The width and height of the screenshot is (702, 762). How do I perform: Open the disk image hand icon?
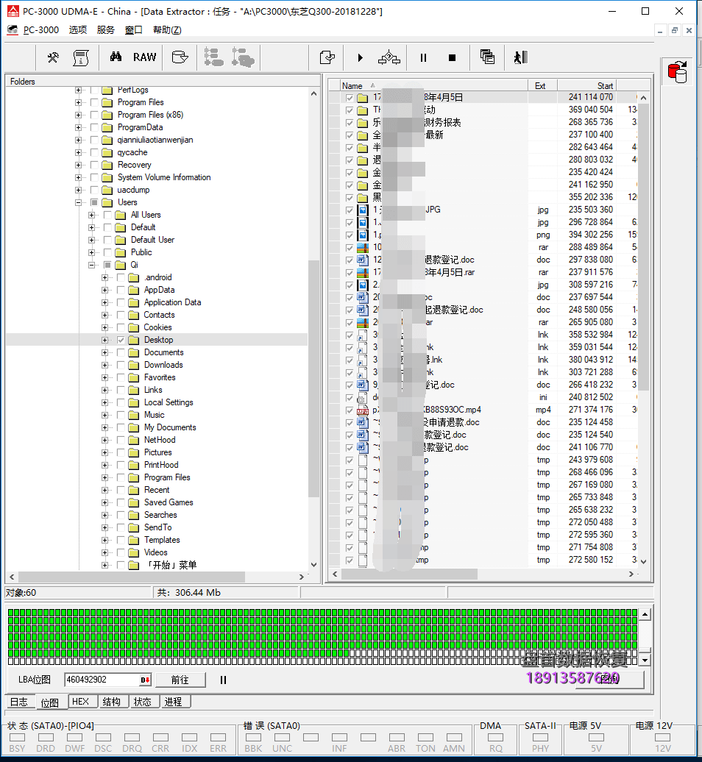click(x=180, y=57)
